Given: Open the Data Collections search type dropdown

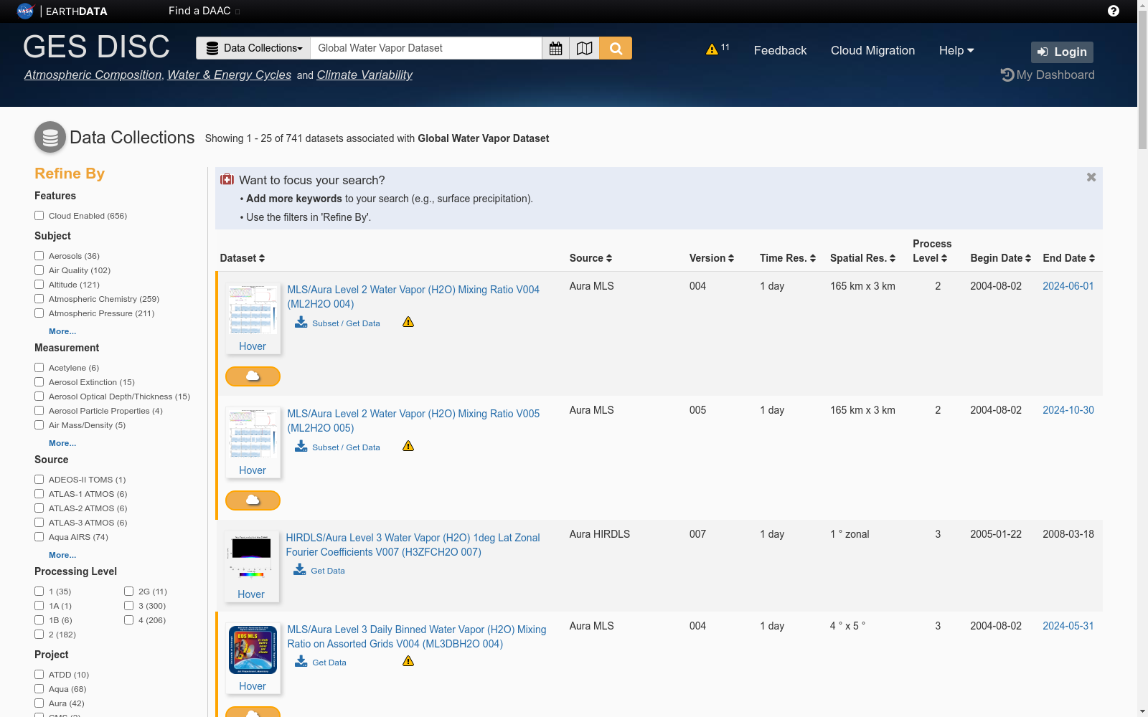Looking at the screenshot, I should pyautogui.click(x=253, y=48).
